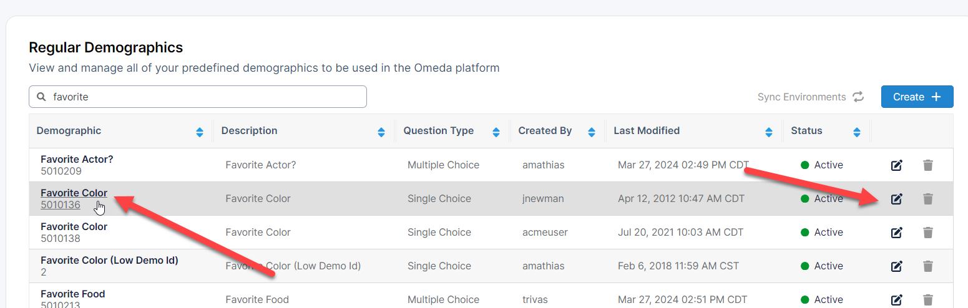Viewport: 968px width, 308px height.
Task: Click the Sync Environments arrows icon
Action: pos(858,97)
